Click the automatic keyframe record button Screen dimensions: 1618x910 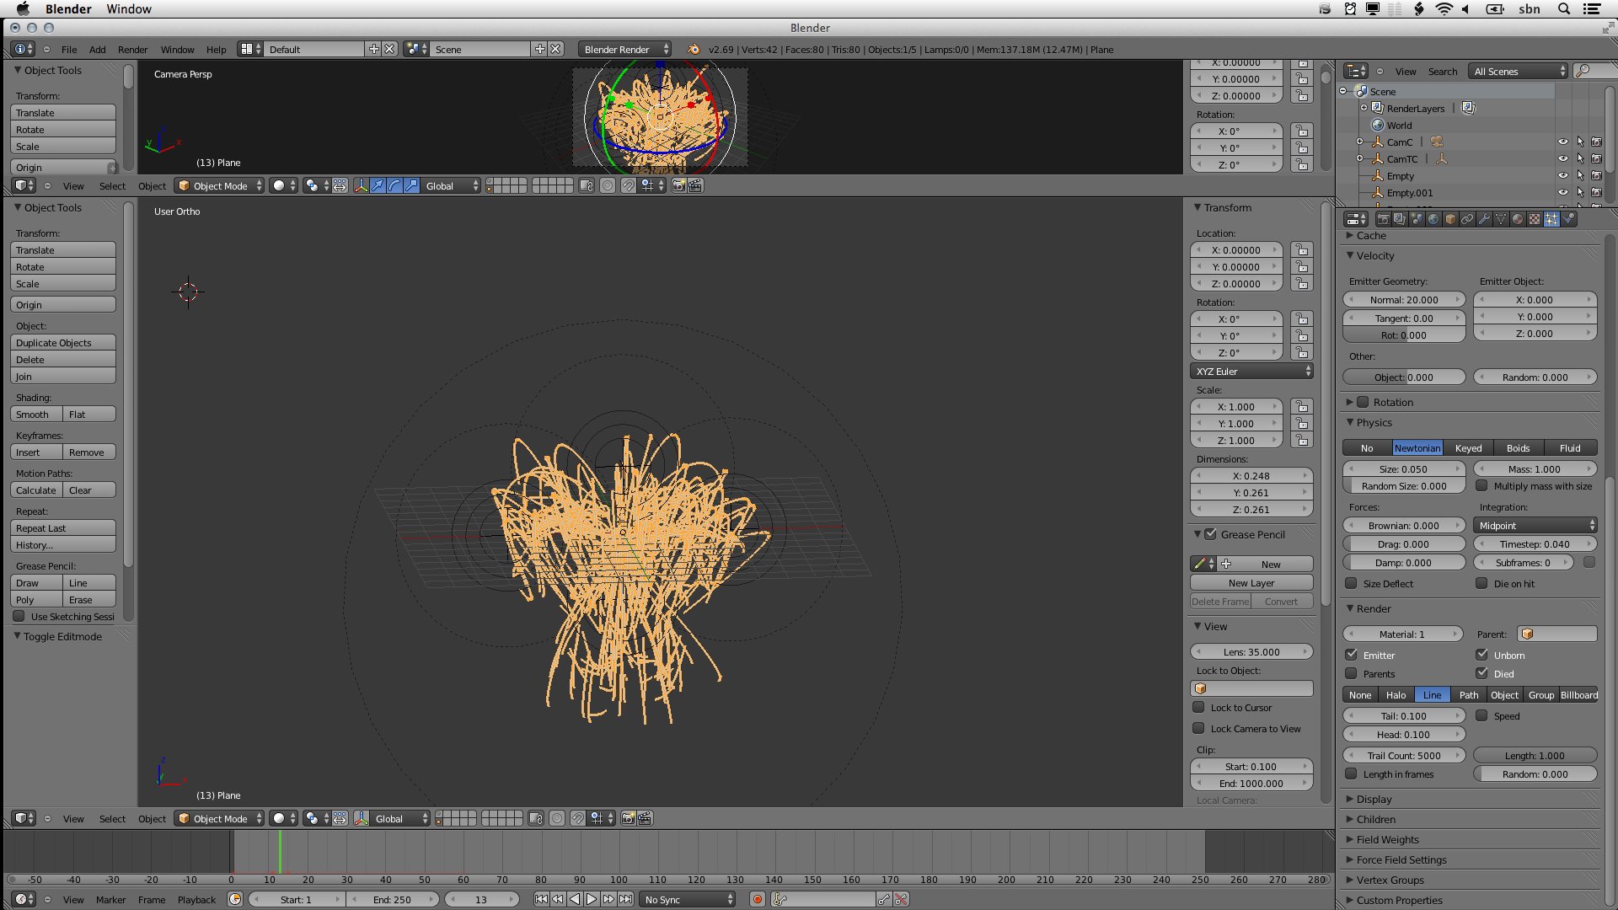point(757,900)
